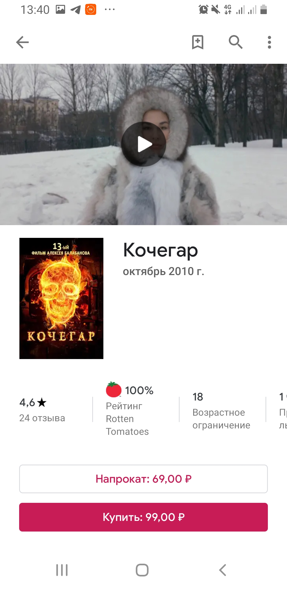Screen dimensions: 287x590
Task: Open the Кочегар movie poster thumbnail
Action: pyautogui.click(x=61, y=298)
